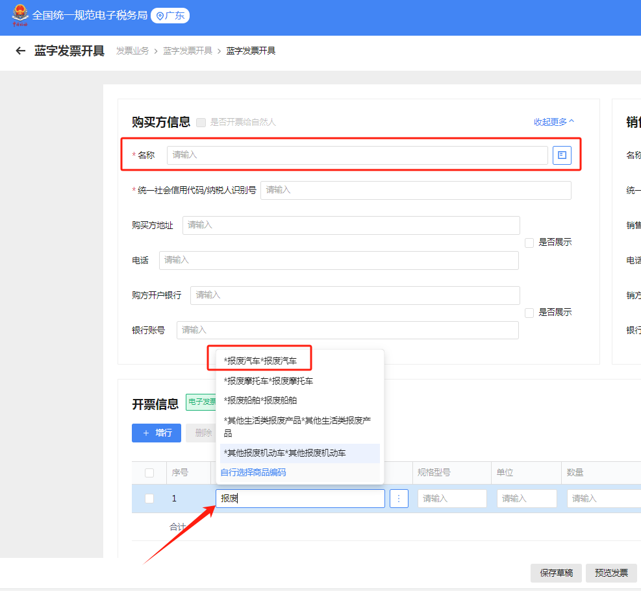This screenshot has height=591, width=641.
Task: Open the buyer name lookup icon
Action: point(562,155)
